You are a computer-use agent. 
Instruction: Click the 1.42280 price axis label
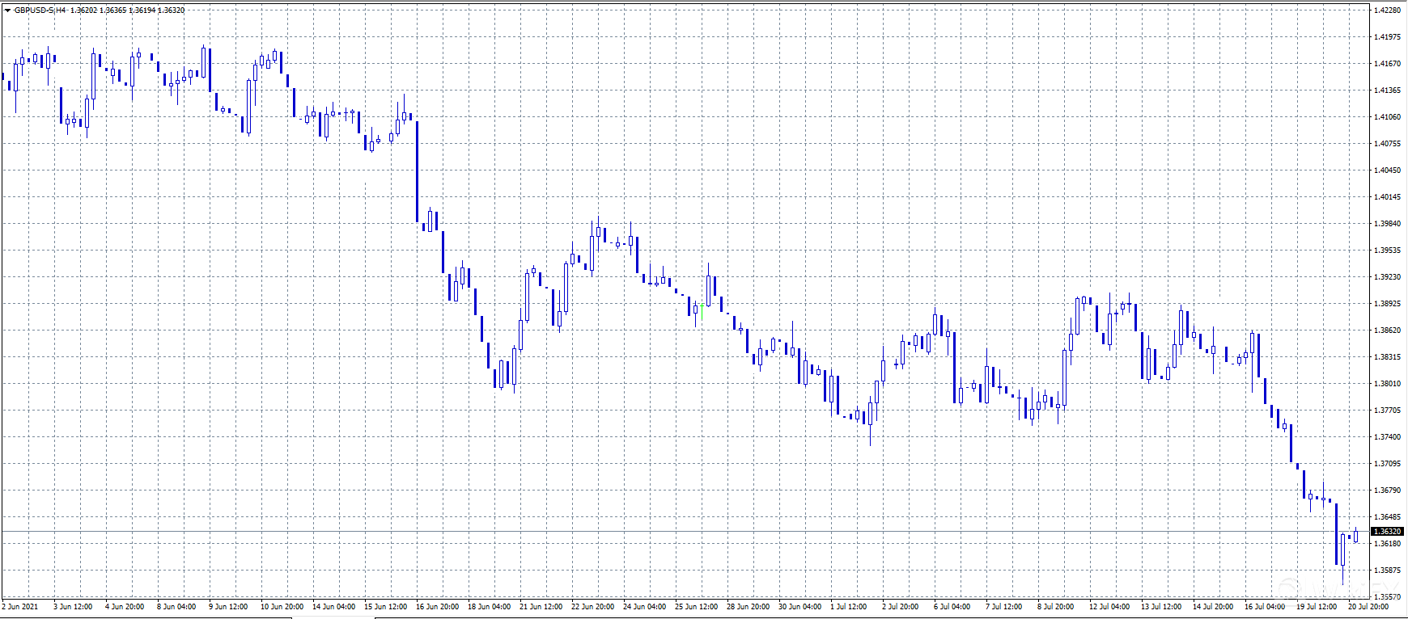point(1387,11)
